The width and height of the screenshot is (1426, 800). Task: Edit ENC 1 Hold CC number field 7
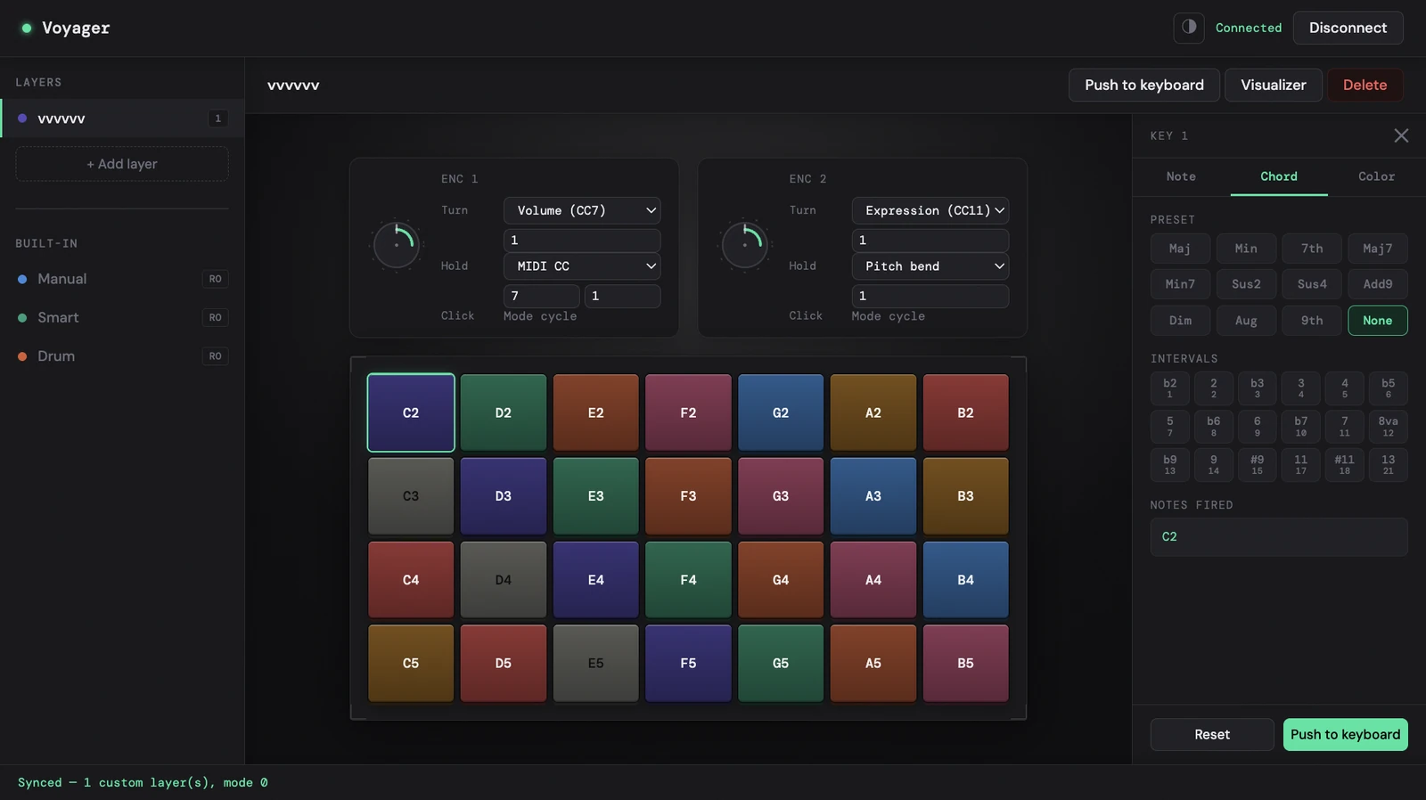542,296
